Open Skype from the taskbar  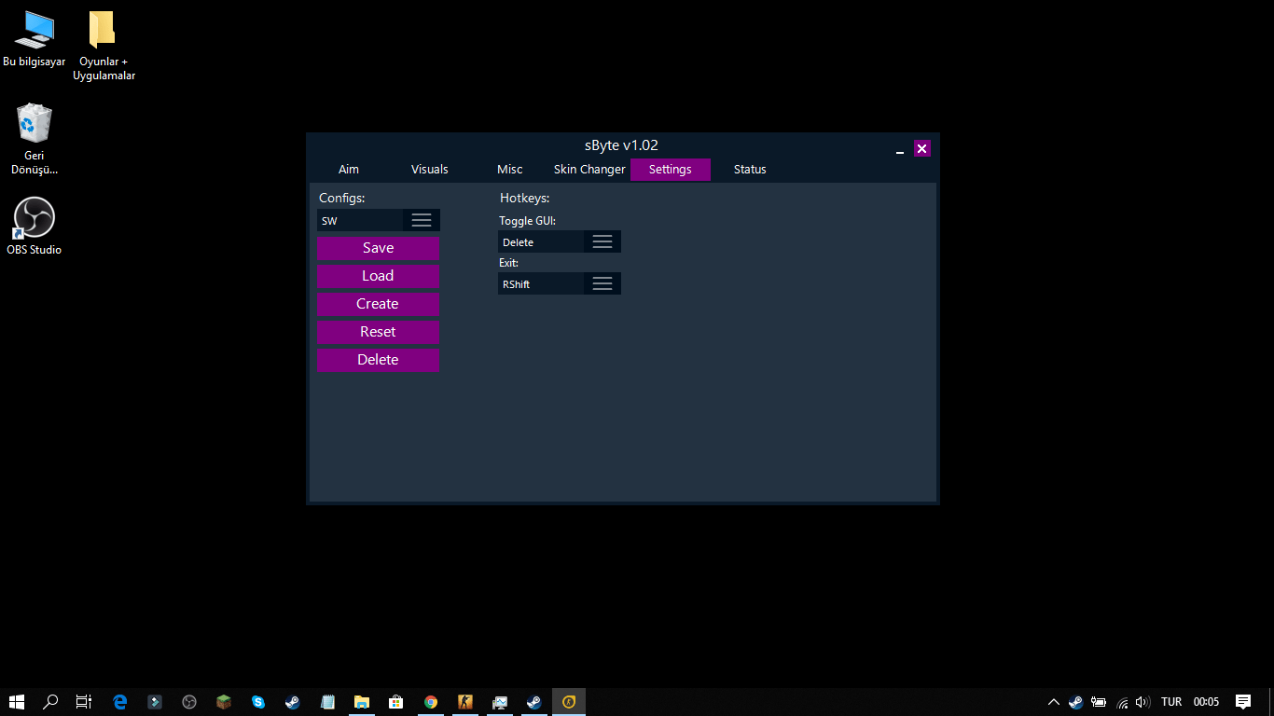(x=258, y=702)
